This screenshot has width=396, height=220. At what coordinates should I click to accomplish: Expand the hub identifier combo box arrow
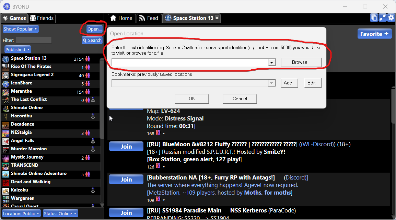(x=272, y=62)
